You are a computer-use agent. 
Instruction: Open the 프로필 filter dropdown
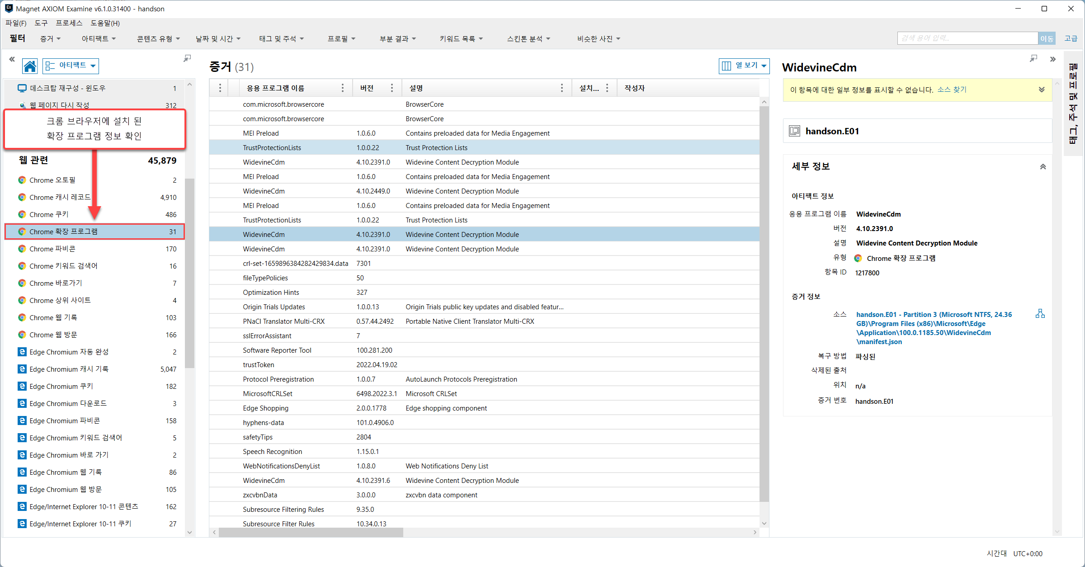click(x=341, y=39)
